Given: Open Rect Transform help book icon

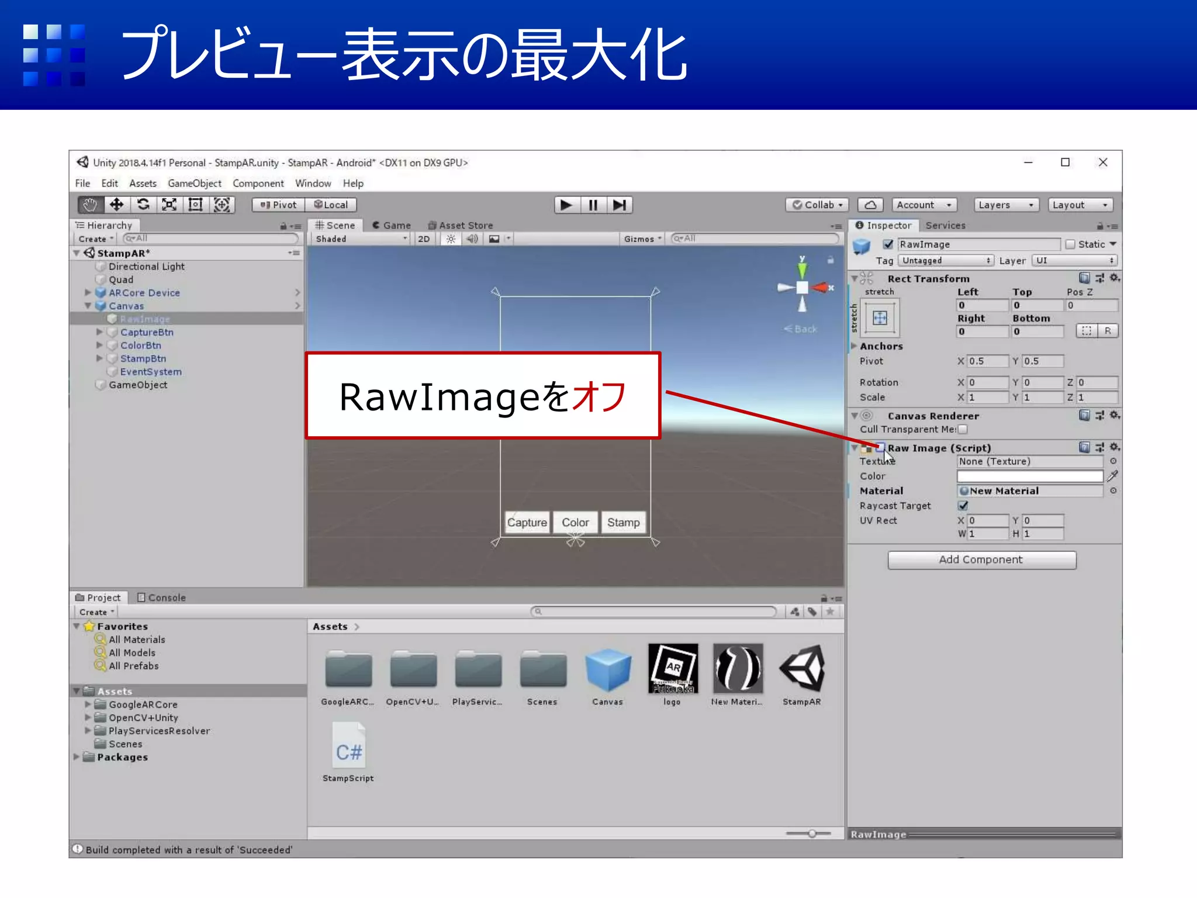Looking at the screenshot, I should coord(1084,278).
